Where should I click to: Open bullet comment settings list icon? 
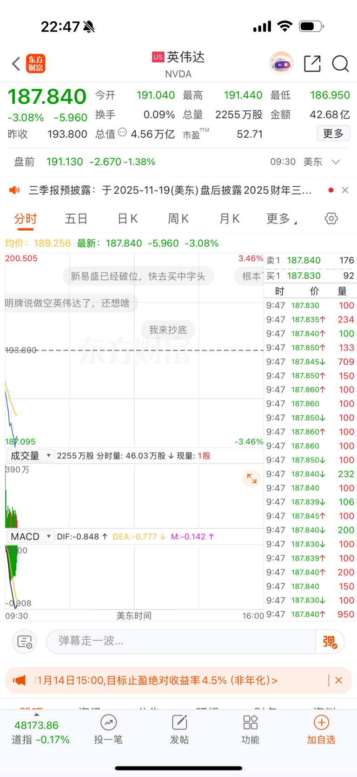click(x=24, y=642)
